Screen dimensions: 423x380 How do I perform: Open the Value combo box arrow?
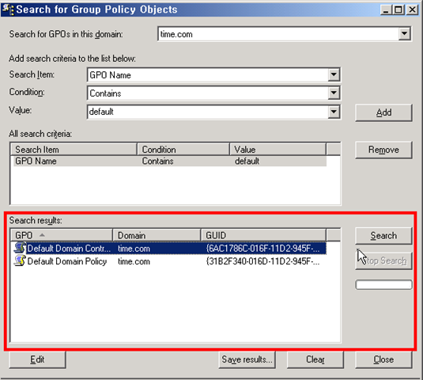334,112
